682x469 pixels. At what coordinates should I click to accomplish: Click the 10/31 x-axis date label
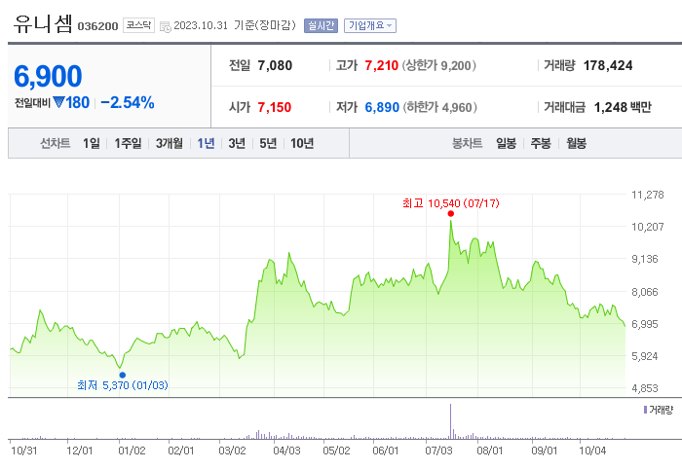pos(24,451)
